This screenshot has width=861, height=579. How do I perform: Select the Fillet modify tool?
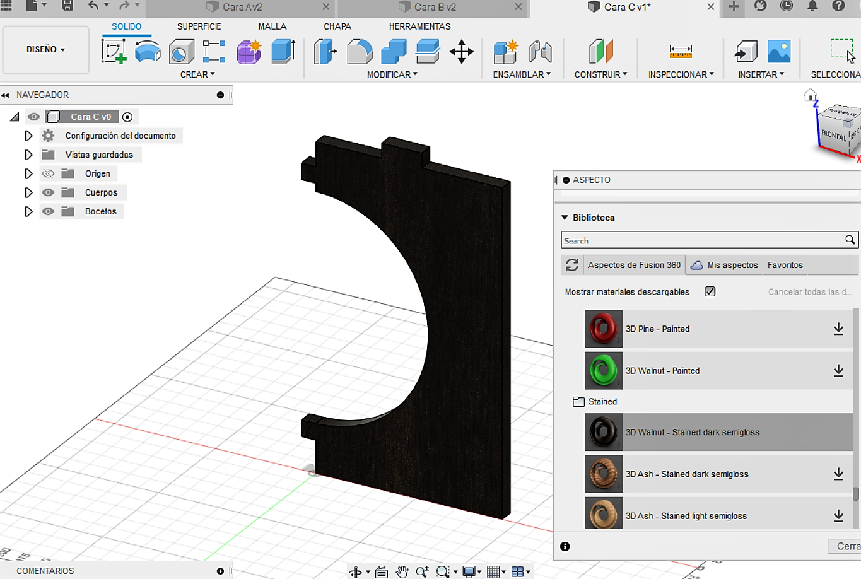click(360, 52)
